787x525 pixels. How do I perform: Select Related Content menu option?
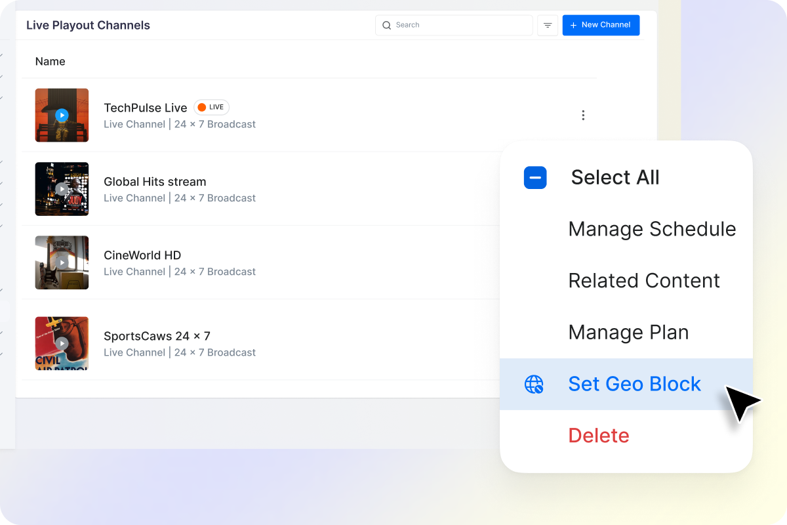click(x=643, y=281)
